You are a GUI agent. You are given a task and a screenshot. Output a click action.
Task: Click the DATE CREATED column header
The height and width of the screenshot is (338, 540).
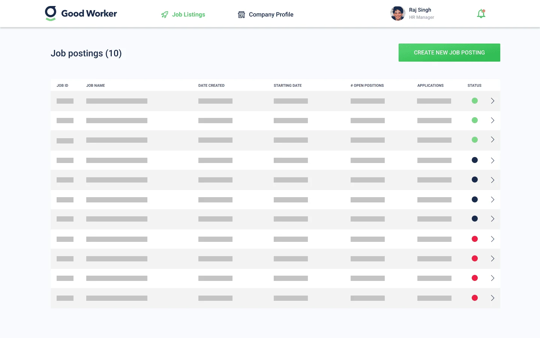tap(211, 86)
